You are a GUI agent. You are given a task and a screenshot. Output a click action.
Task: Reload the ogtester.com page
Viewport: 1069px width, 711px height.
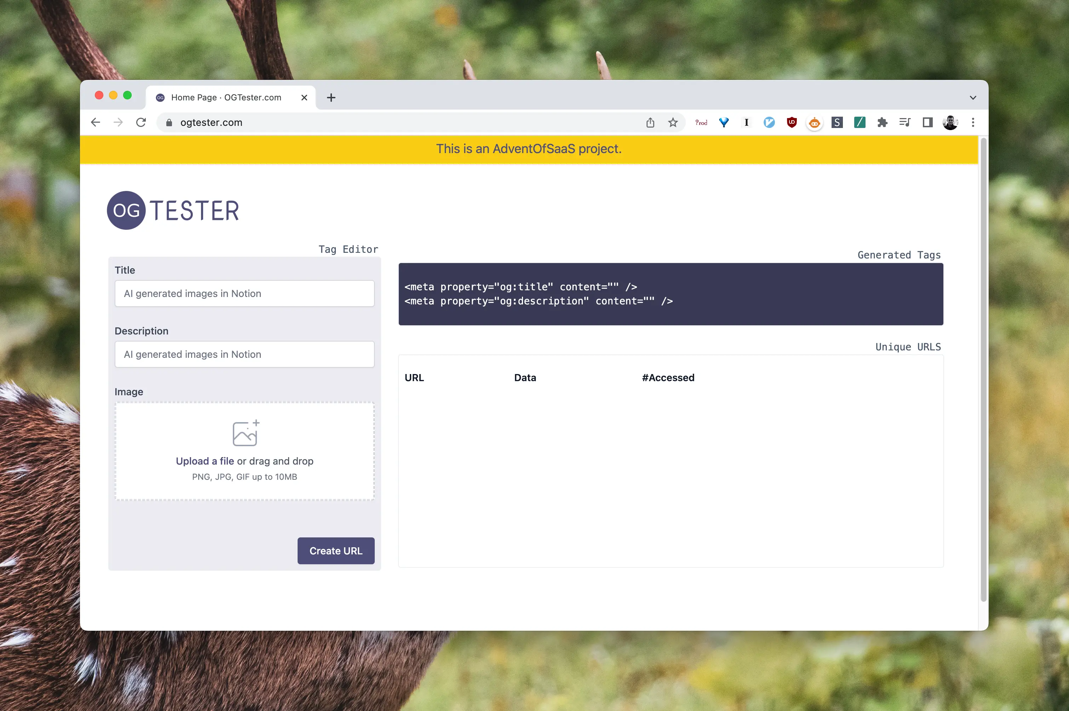pos(141,122)
